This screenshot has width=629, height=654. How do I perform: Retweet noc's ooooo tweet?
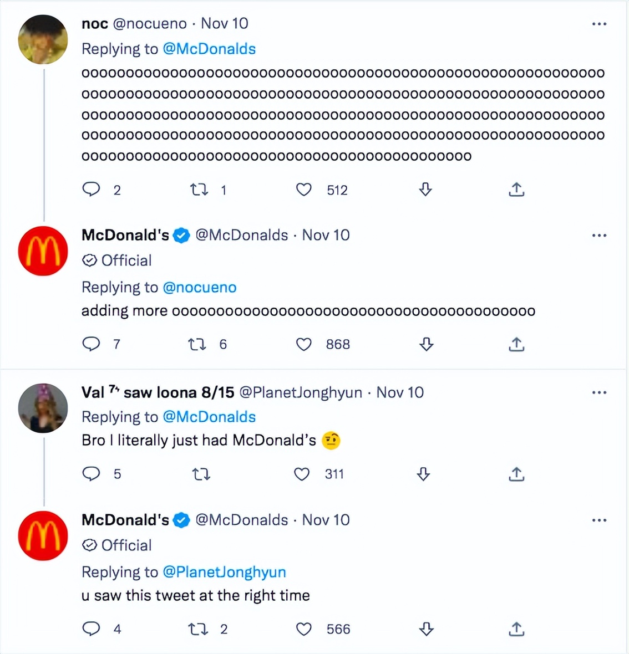[199, 190]
